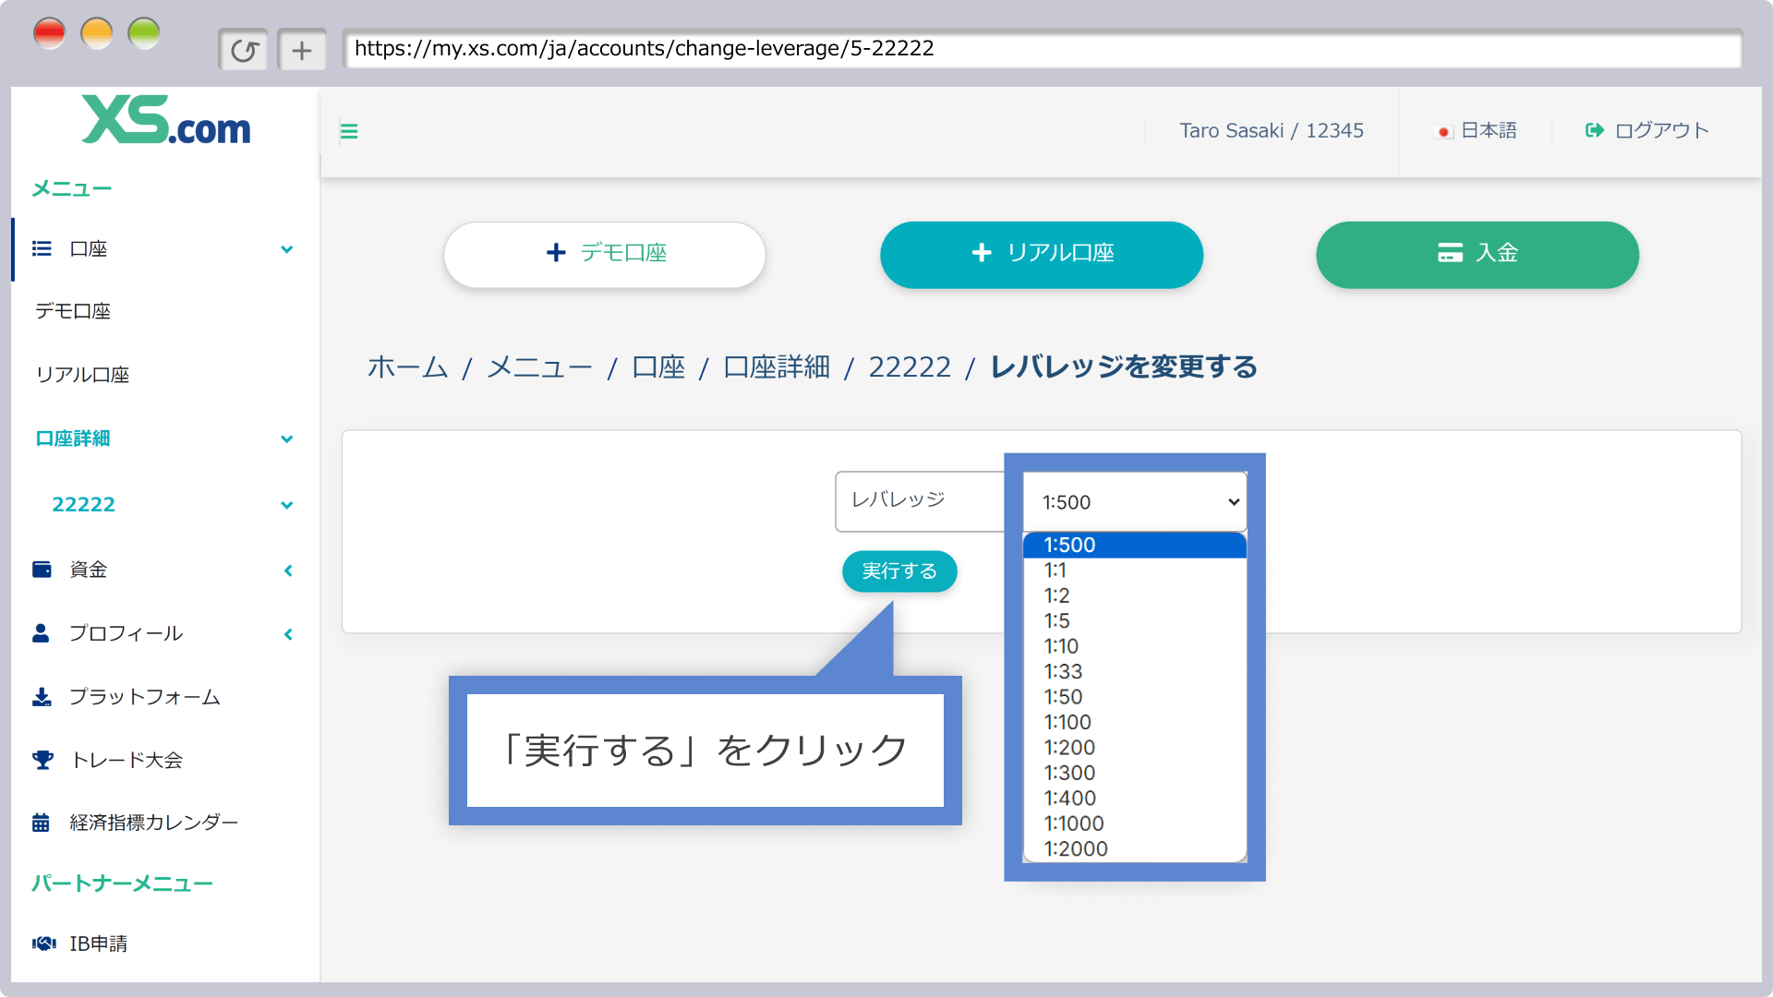The width and height of the screenshot is (1773, 997).
Task: Open account 22222 in the sidebar
Action: [x=83, y=504]
